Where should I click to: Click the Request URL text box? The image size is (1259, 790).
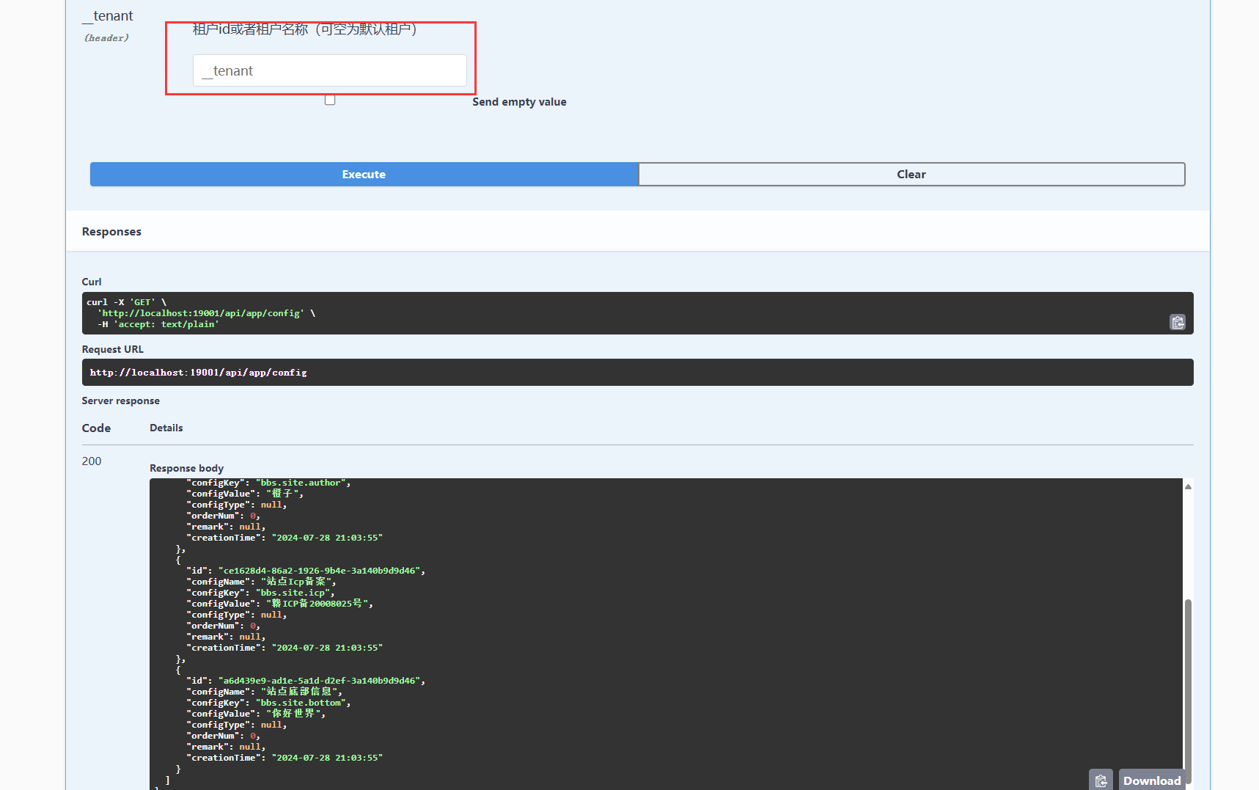click(636, 373)
